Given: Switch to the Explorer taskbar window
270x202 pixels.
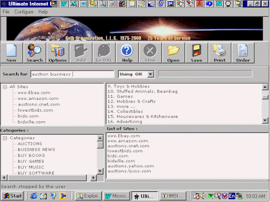Looking at the screenshot, I should click(88, 196).
